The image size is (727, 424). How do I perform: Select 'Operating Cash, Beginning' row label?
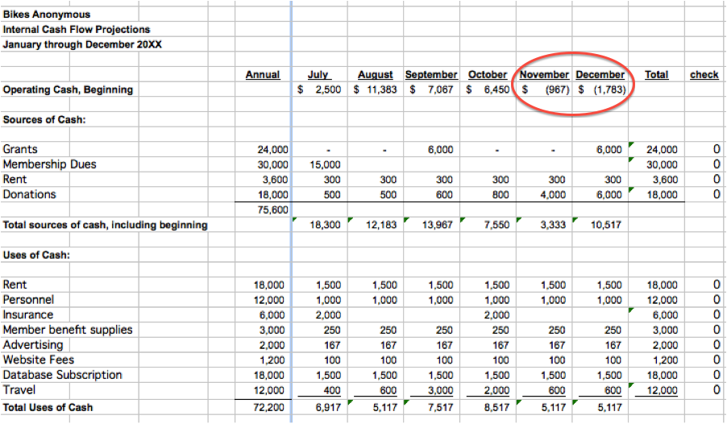tap(69, 89)
